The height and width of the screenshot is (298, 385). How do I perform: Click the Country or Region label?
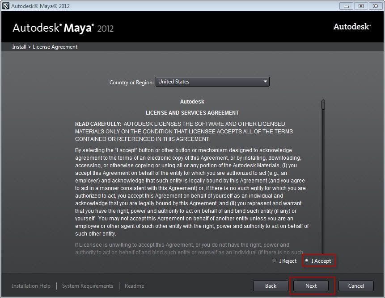point(131,82)
